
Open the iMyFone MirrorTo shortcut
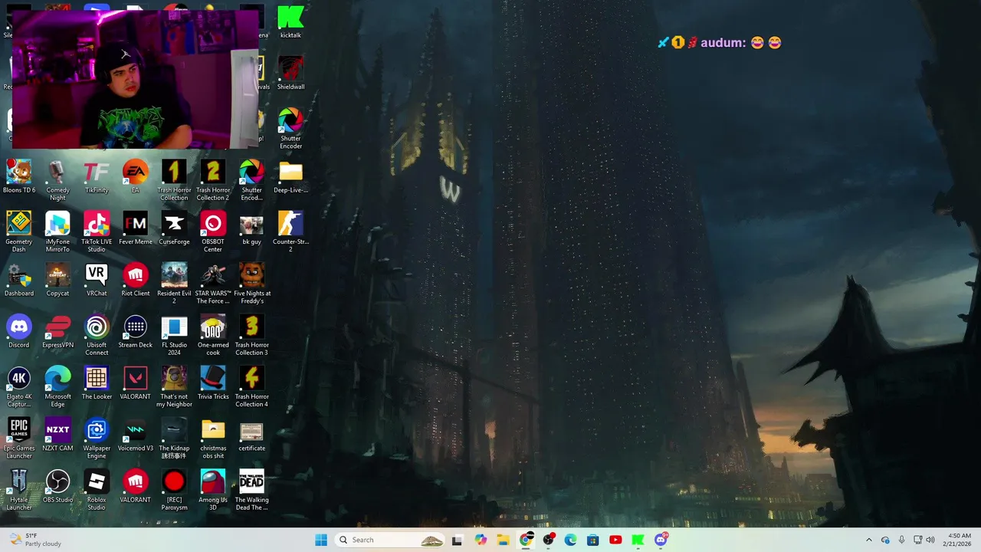[57, 232]
